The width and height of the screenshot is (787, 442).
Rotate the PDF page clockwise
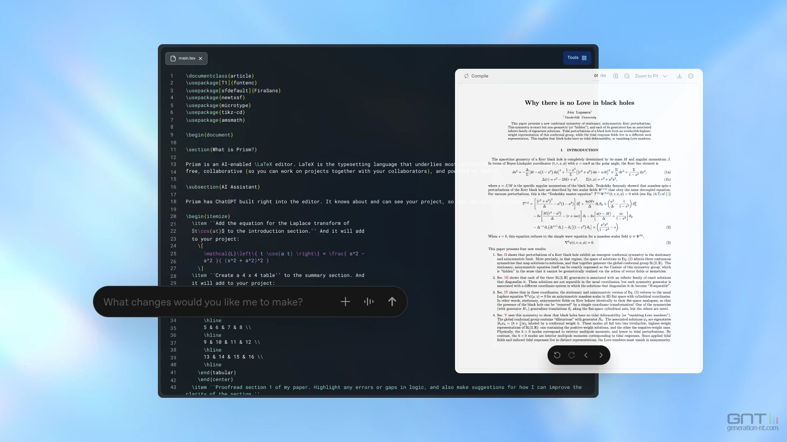tap(572, 355)
